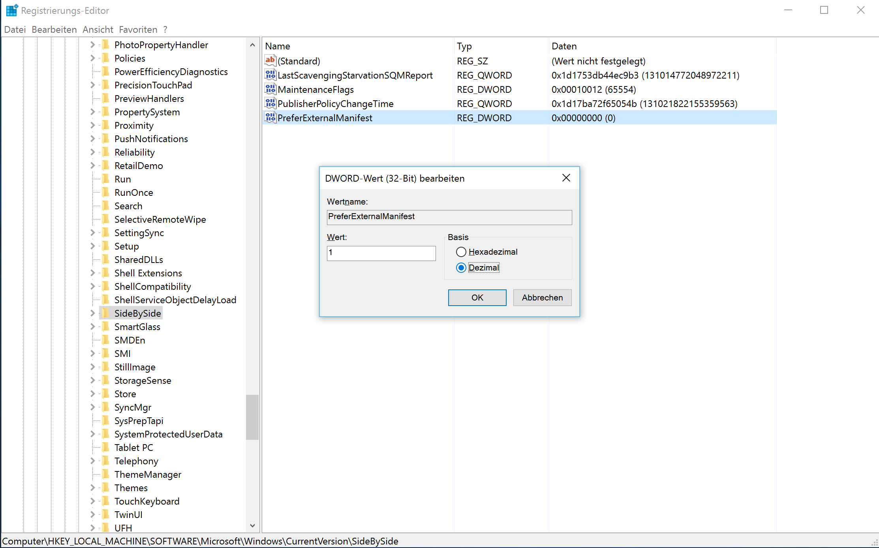The image size is (879, 548).
Task: Select the SmartGlass folder icon
Action: coord(105,327)
